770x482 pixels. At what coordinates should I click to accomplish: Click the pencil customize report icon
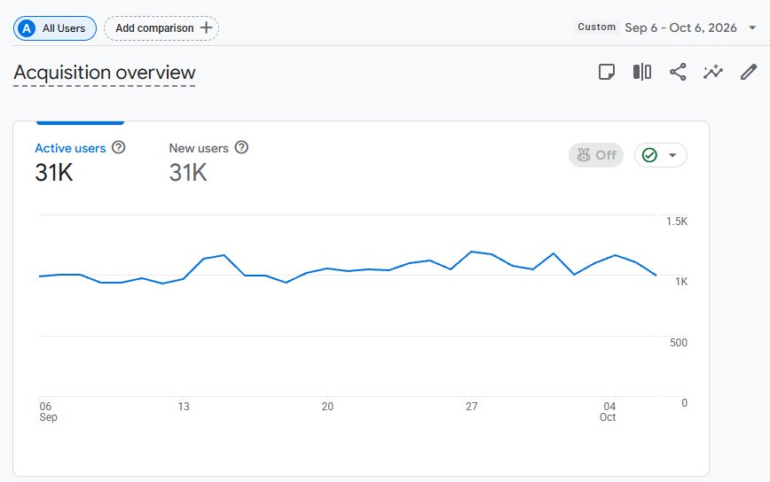coord(749,72)
